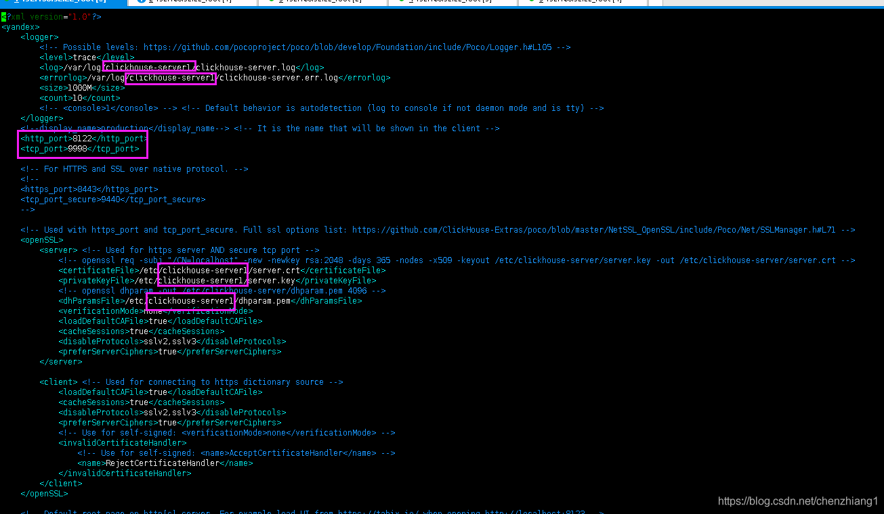The height and width of the screenshot is (514, 884).
Task: Click the <log> line with clickhouse-server.log path
Action: pos(182,68)
